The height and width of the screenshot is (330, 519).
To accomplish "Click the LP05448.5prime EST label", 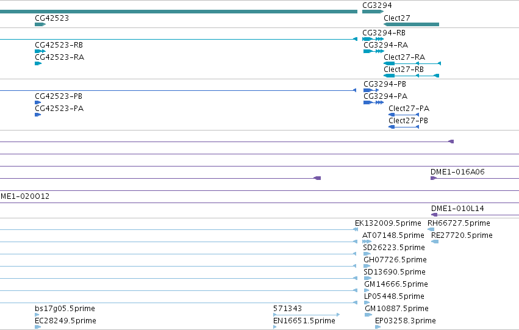I will pos(394,296).
